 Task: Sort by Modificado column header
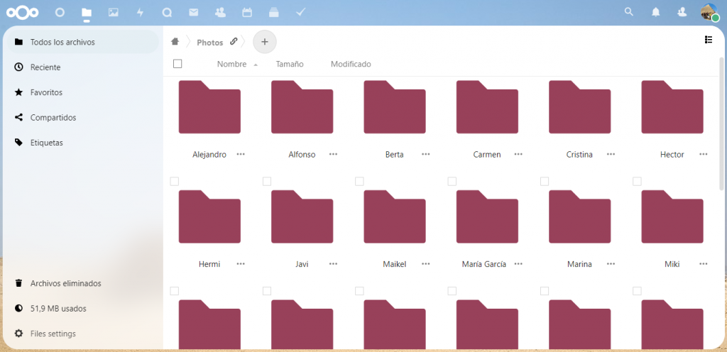[351, 65]
